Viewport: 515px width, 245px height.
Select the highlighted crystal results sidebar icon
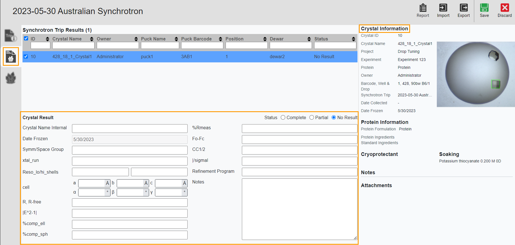point(11,56)
